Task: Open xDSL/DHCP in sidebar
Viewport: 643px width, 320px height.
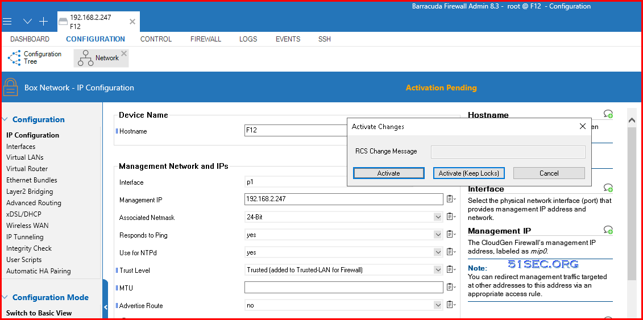Action: [x=24, y=214]
